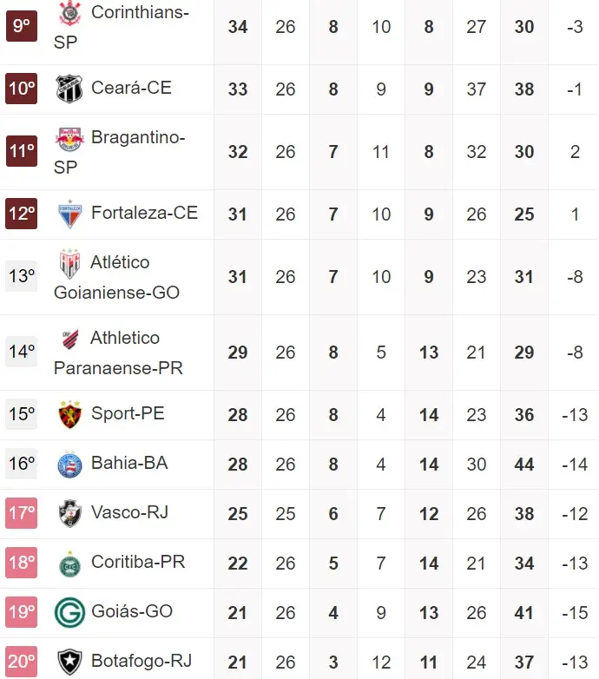Click the Atlético Goianiense crest
The width and height of the screenshot is (599, 679).
point(69,263)
